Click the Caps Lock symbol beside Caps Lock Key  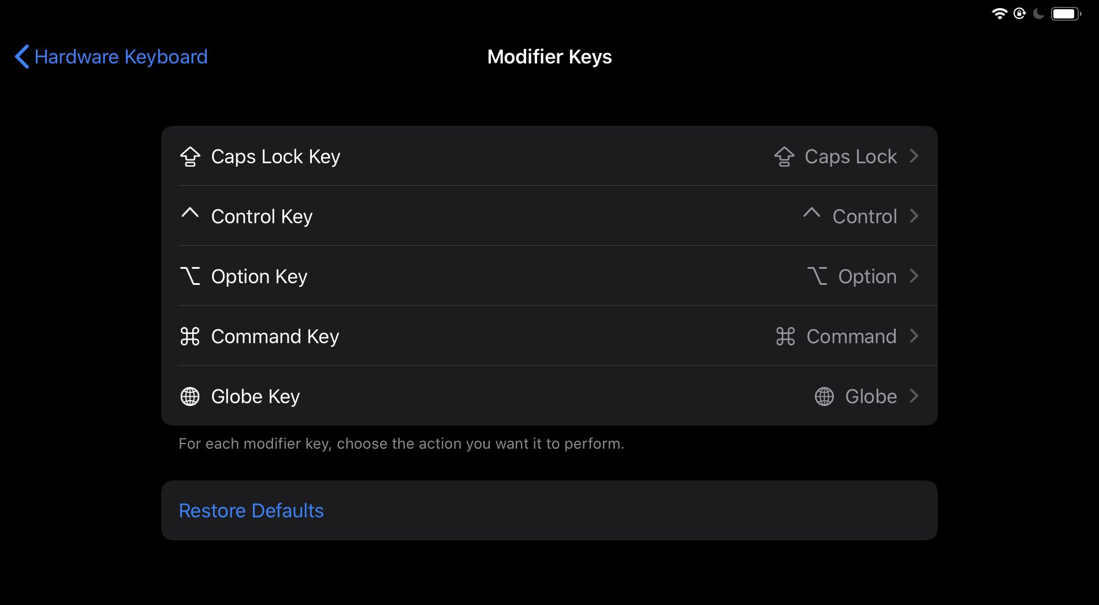pyautogui.click(x=189, y=156)
